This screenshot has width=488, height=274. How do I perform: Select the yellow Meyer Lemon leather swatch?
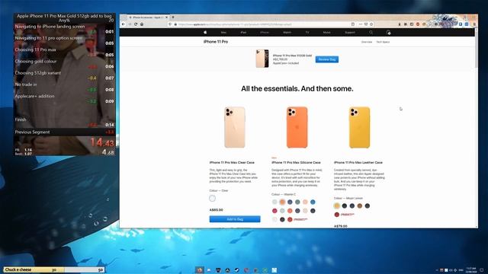coord(337,205)
